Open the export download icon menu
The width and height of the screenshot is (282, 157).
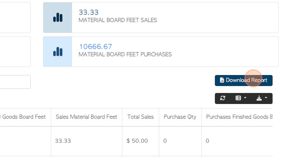coord(259,98)
